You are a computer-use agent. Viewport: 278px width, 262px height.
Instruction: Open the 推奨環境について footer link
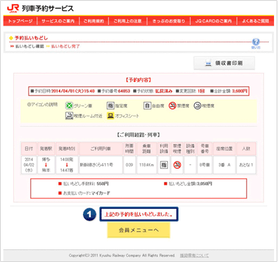click(x=194, y=255)
